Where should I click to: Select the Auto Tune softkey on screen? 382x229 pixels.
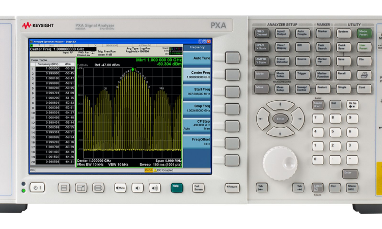coord(197,59)
